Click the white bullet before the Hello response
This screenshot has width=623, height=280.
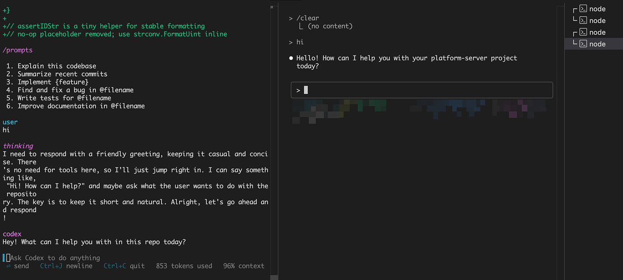point(291,58)
